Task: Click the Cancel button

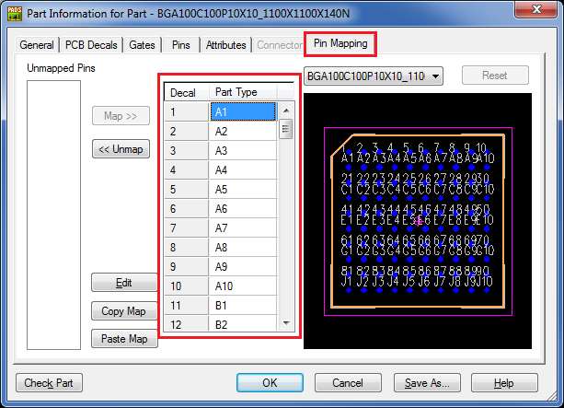Action: point(348,383)
